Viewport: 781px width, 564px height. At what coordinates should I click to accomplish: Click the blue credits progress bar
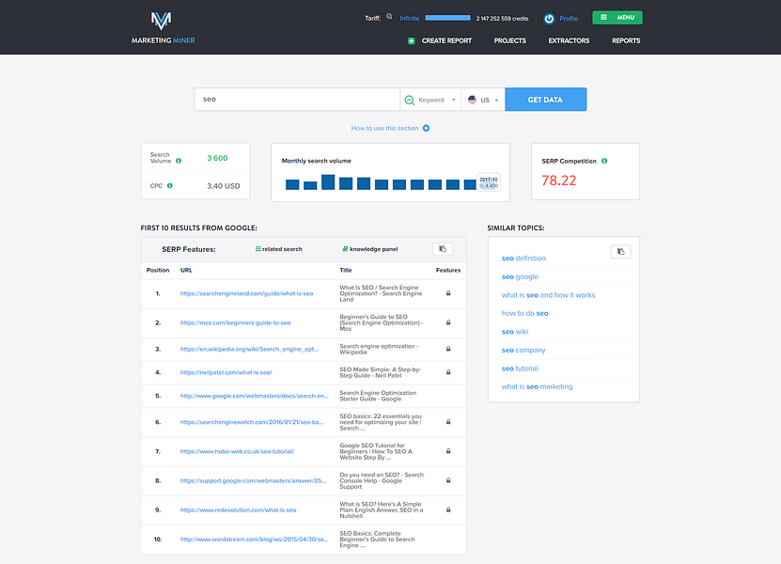point(448,16)
